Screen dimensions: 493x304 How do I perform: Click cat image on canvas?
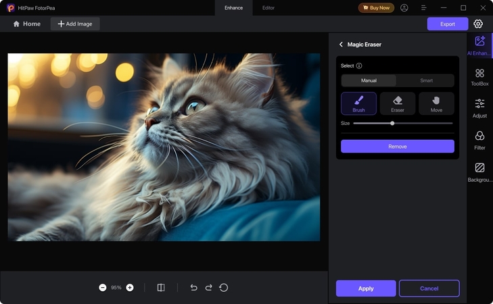point(164,147)
